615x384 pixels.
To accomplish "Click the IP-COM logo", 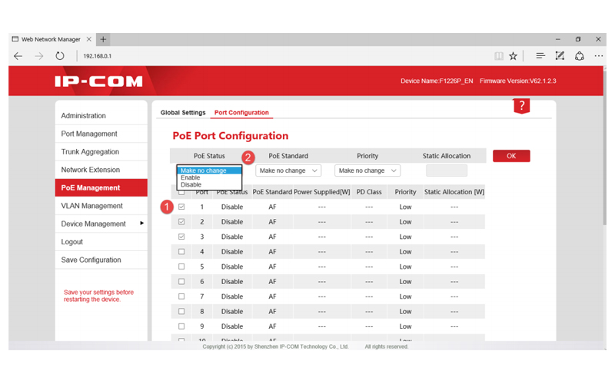I will coord(98,81).
